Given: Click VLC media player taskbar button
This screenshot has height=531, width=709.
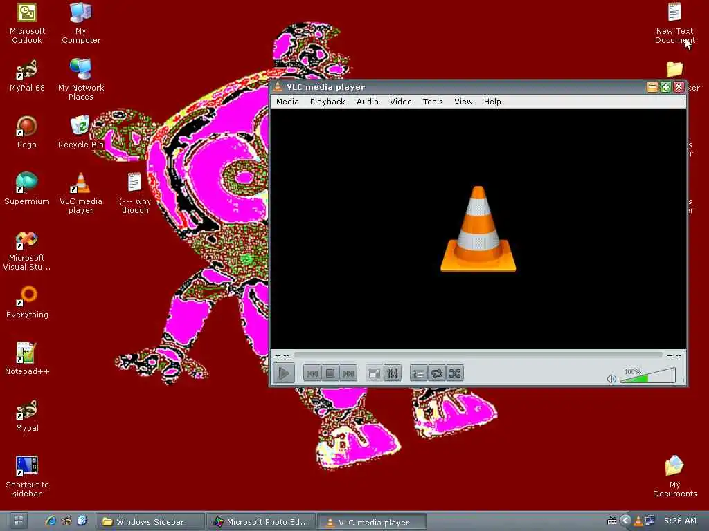Looking at the screenshot, I should point(372,523).
